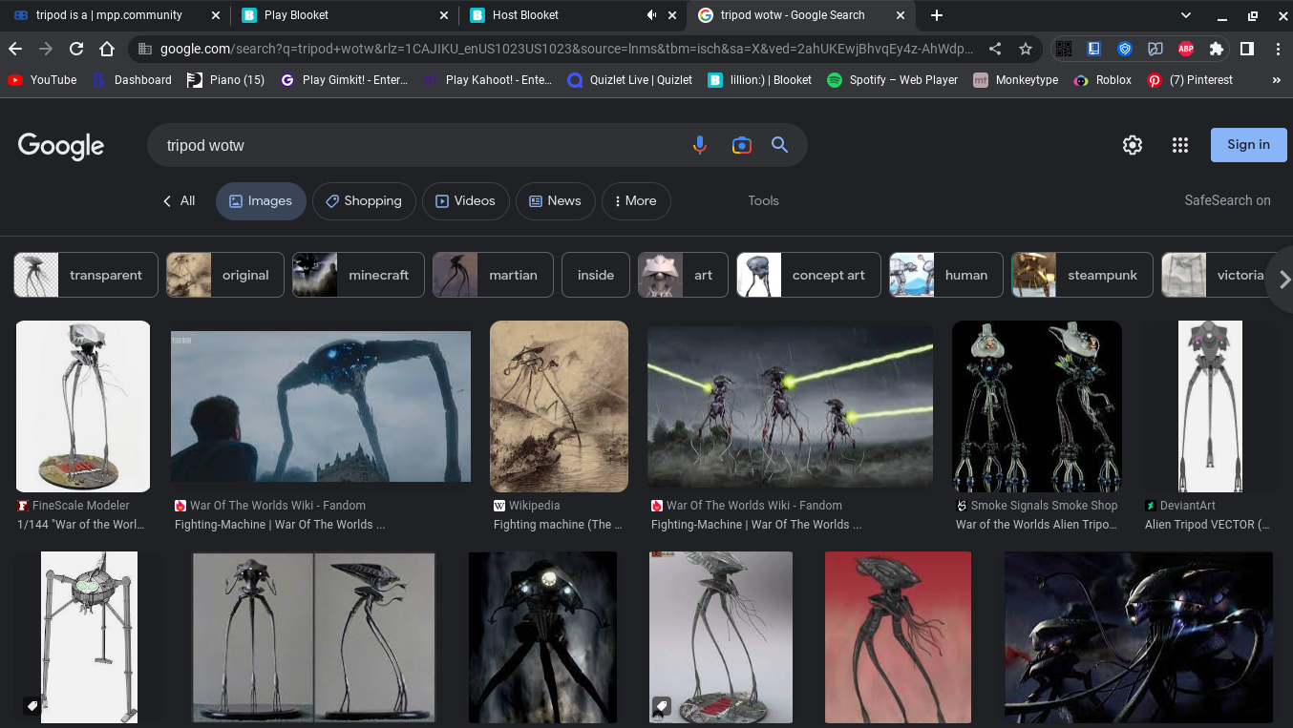1293x728 pixels.
Task: Start a voice search with the microphone icon
Action: pyautogui.click(x=700, y=145)
